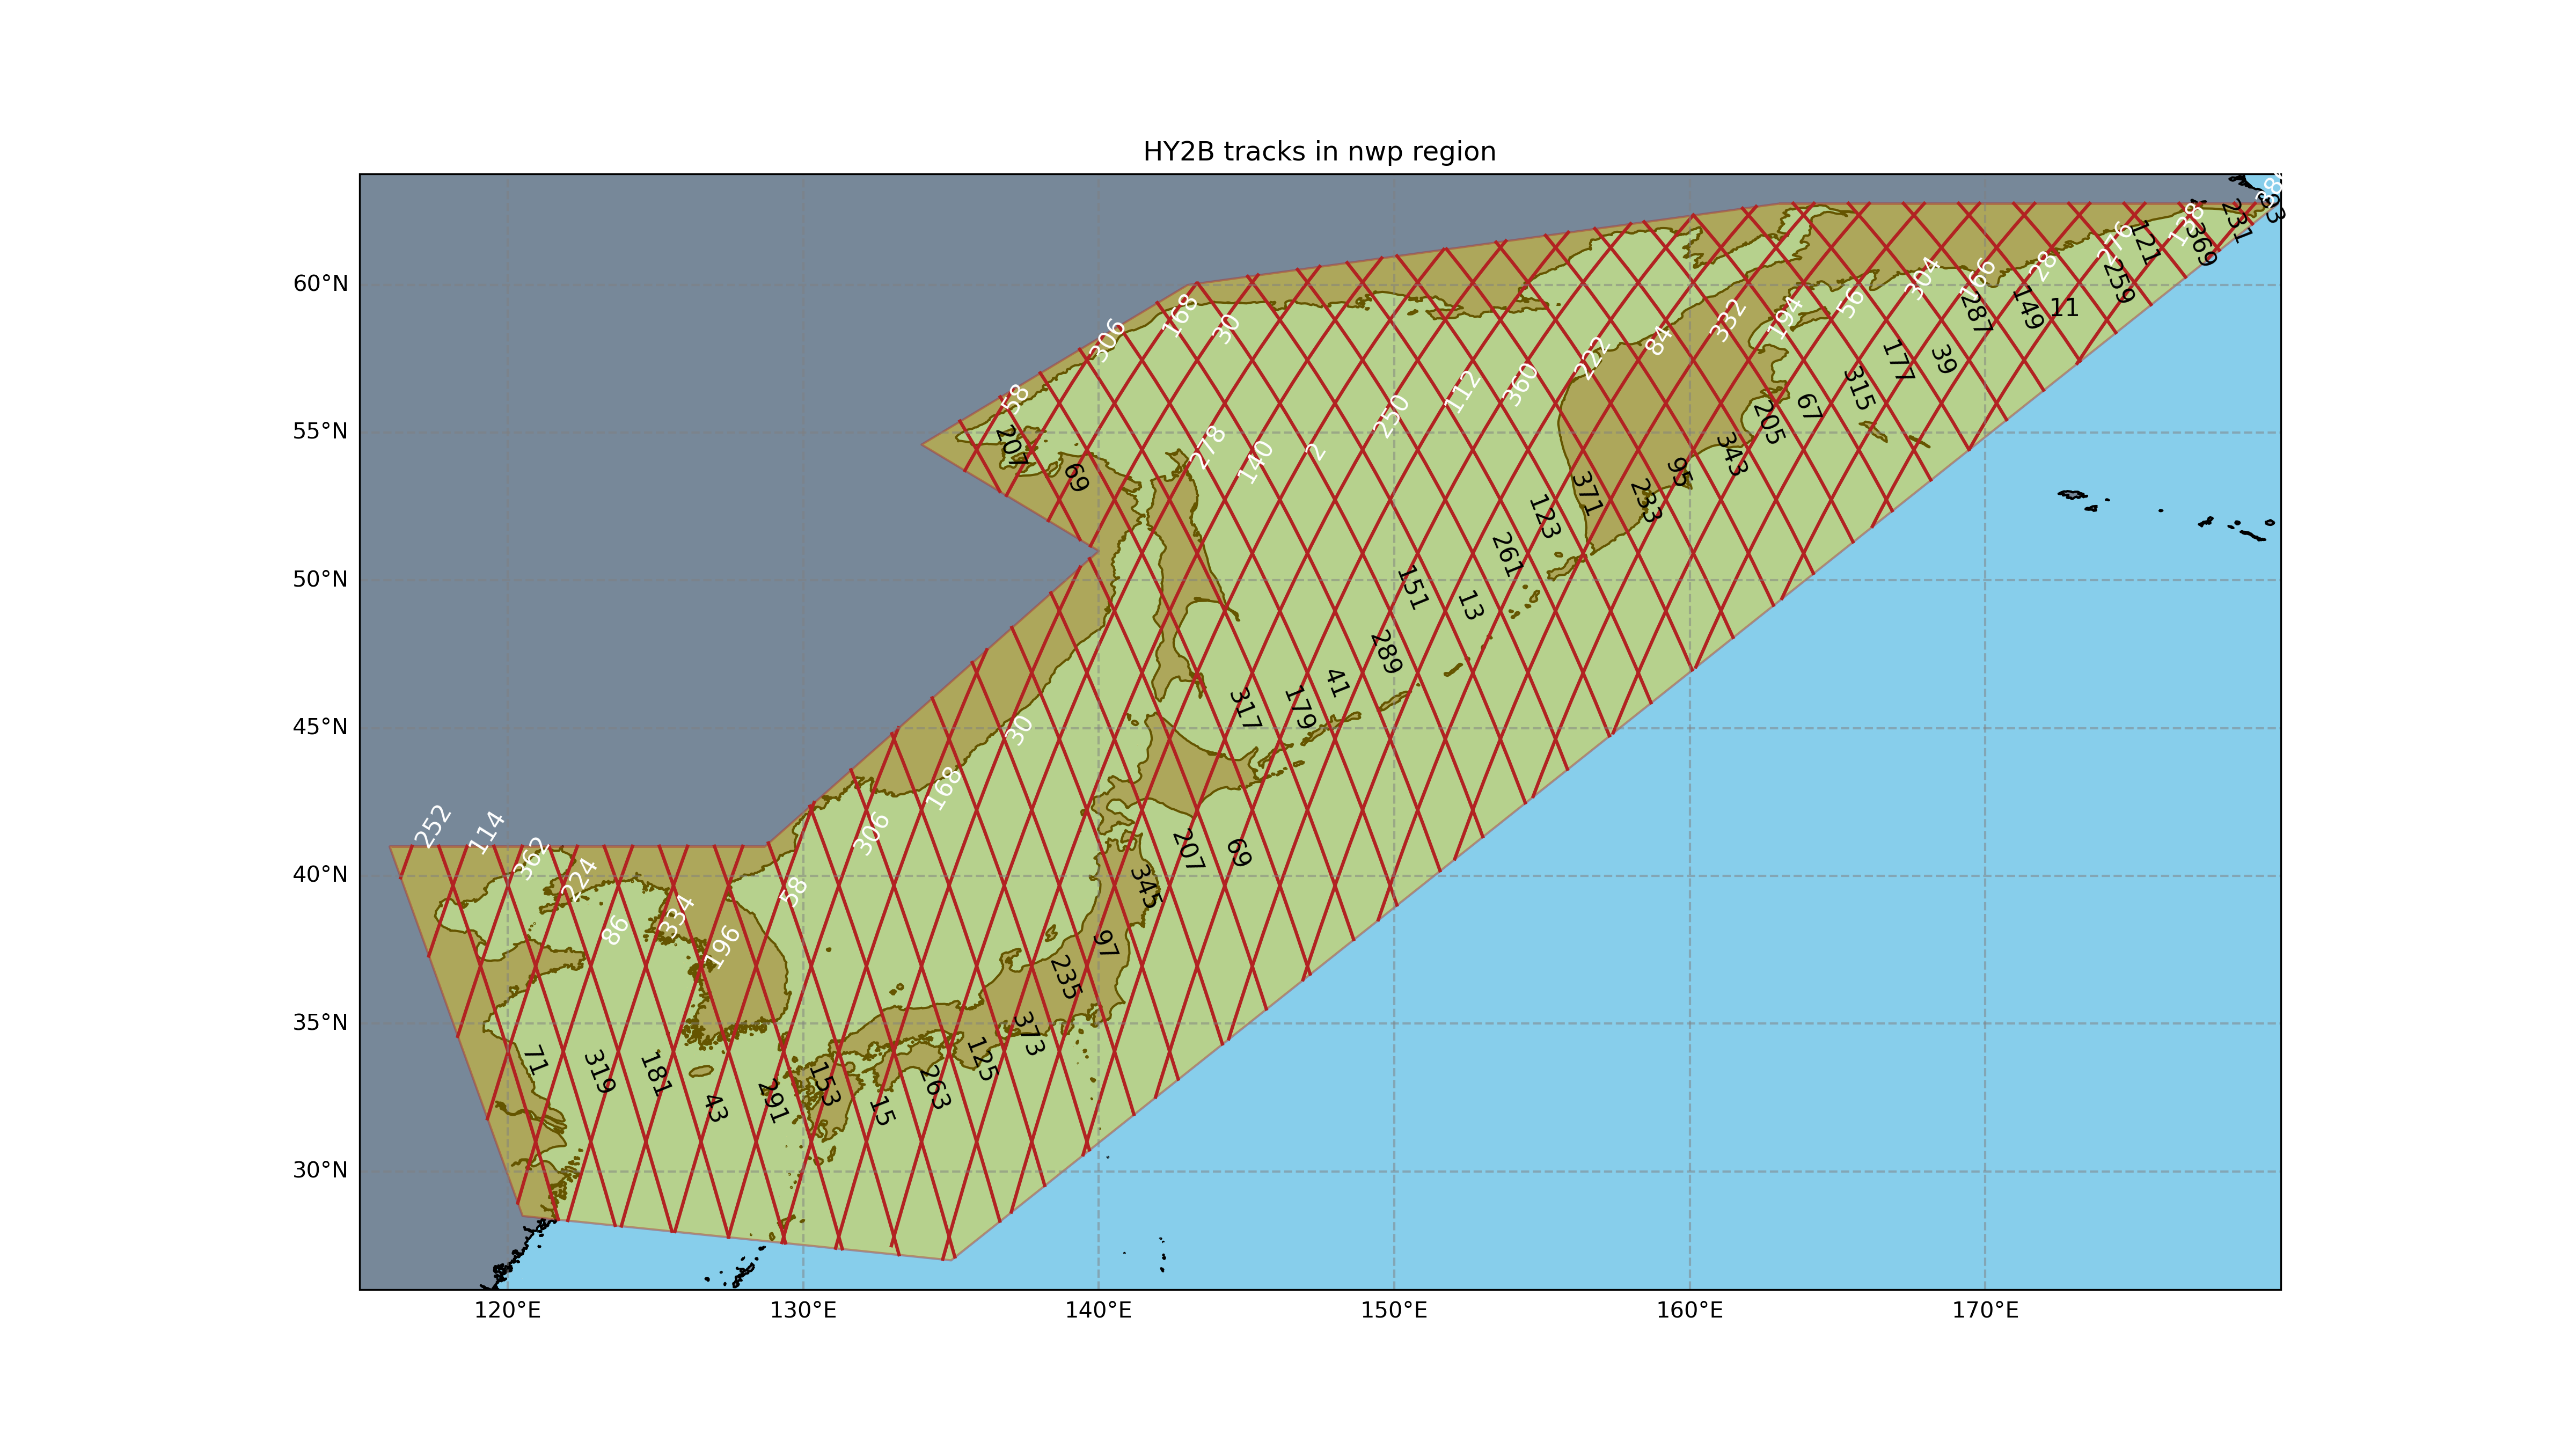The width and height of the screenshot is (2576, 1449).
Task: Click the 50°N latitude axis label
Action: 320,579
